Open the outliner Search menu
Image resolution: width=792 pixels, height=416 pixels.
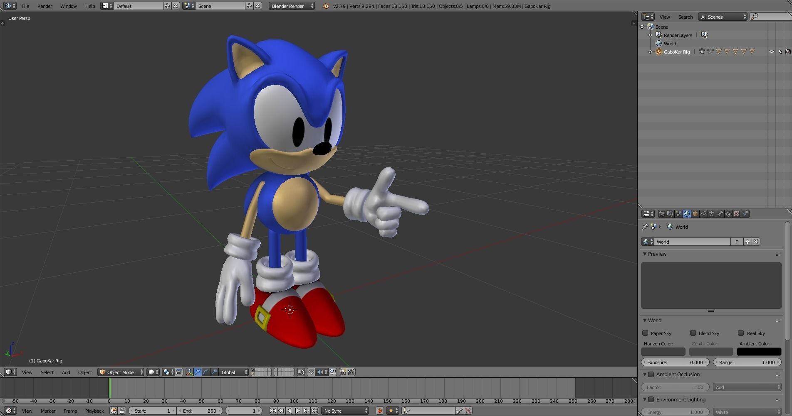point(685,17)
